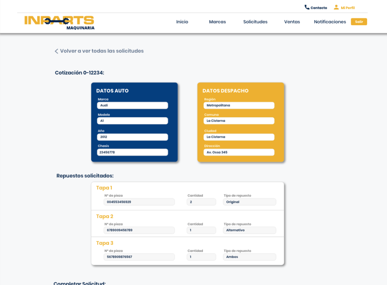Open the Inicio menu item
This screenshot has height=285, width=387.
182,22
